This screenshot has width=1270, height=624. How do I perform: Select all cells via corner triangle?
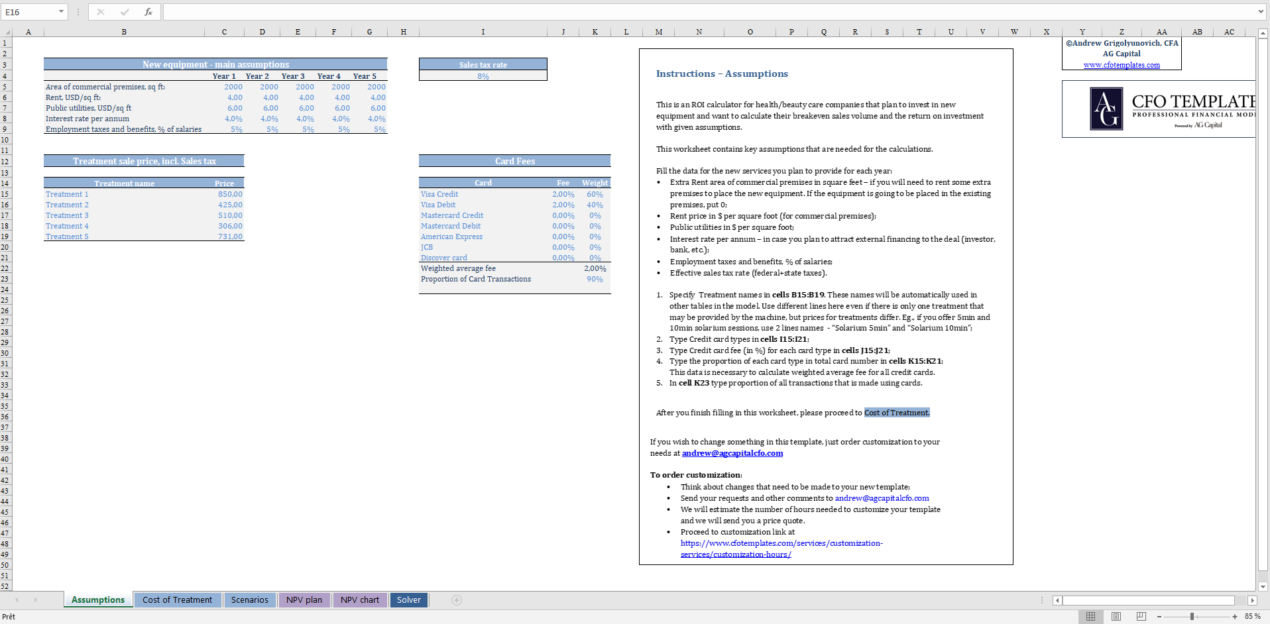pos(7,32)
